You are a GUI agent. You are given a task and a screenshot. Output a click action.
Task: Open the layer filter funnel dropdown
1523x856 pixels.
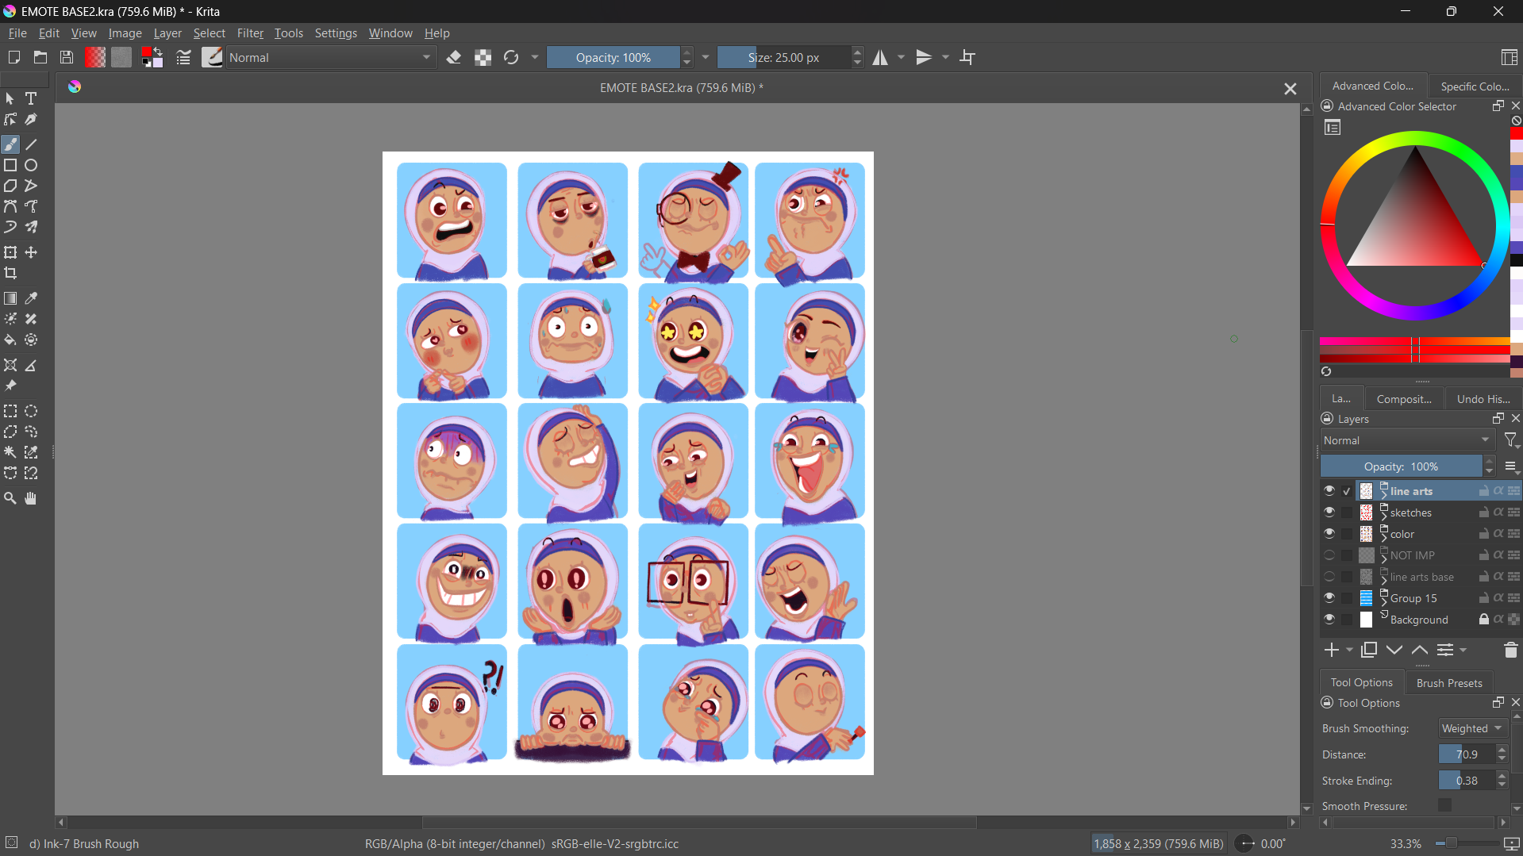1511,440
